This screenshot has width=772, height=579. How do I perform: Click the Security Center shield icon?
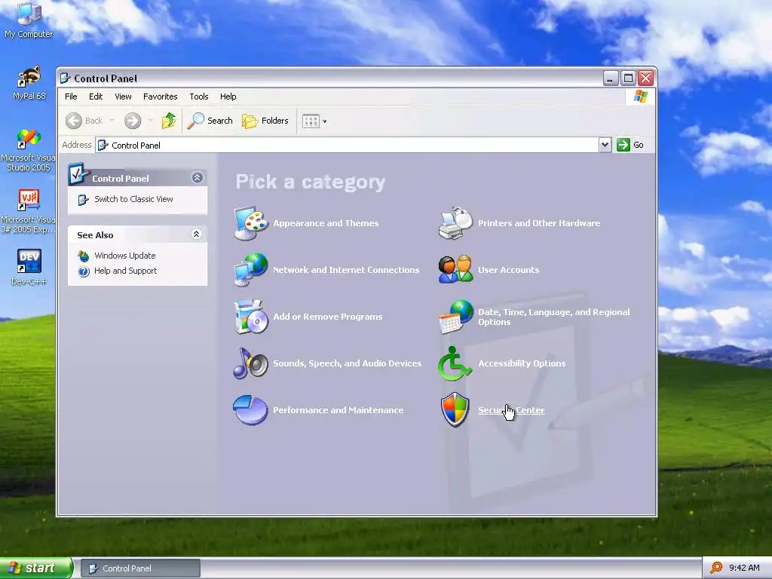coord(455,409)
